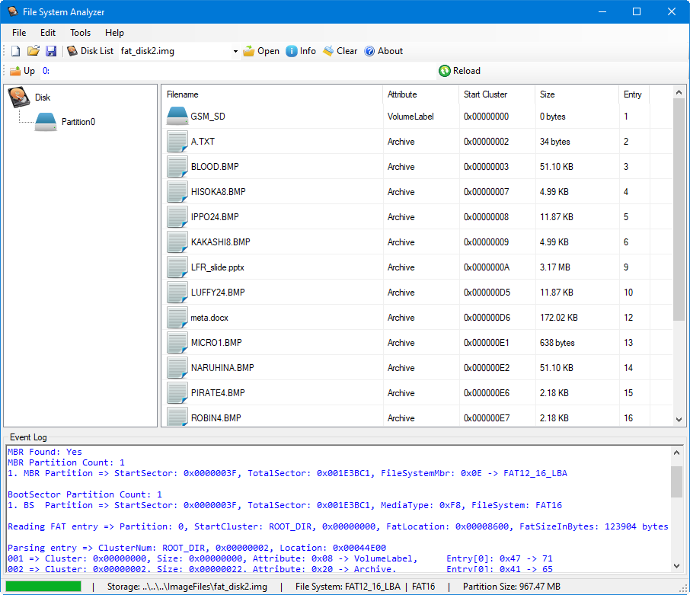Click the LFR_slide.pptx file icon

[177, 267]
